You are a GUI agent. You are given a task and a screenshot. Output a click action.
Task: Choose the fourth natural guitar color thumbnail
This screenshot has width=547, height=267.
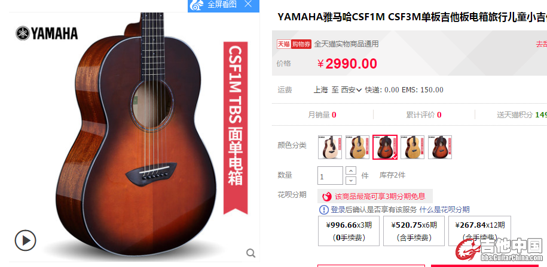tap(412, 147)
